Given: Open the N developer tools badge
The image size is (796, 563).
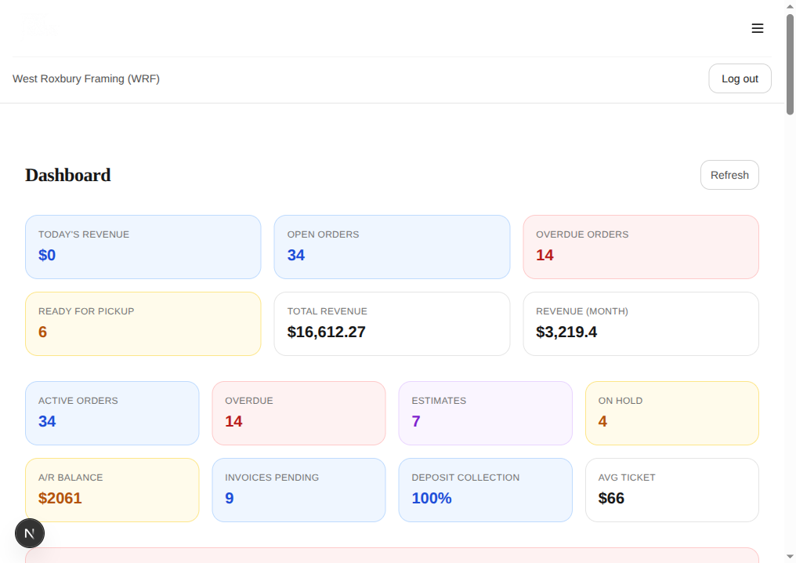Looking at the screenshot, I should pyautogui.click(x=30, y=532).
